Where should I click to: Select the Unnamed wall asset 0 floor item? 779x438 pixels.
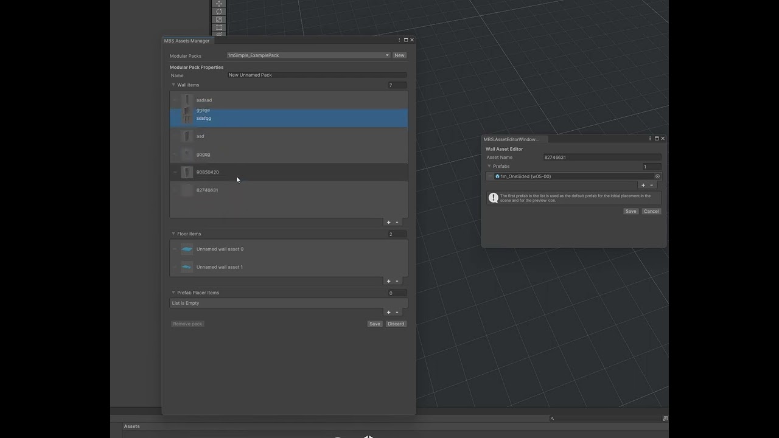point(220,249)
